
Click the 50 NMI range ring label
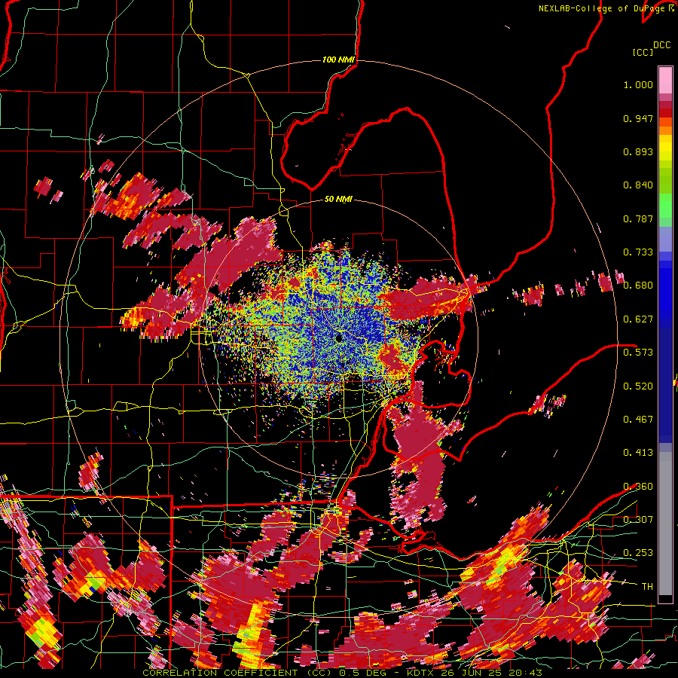(x=338, y=199)
